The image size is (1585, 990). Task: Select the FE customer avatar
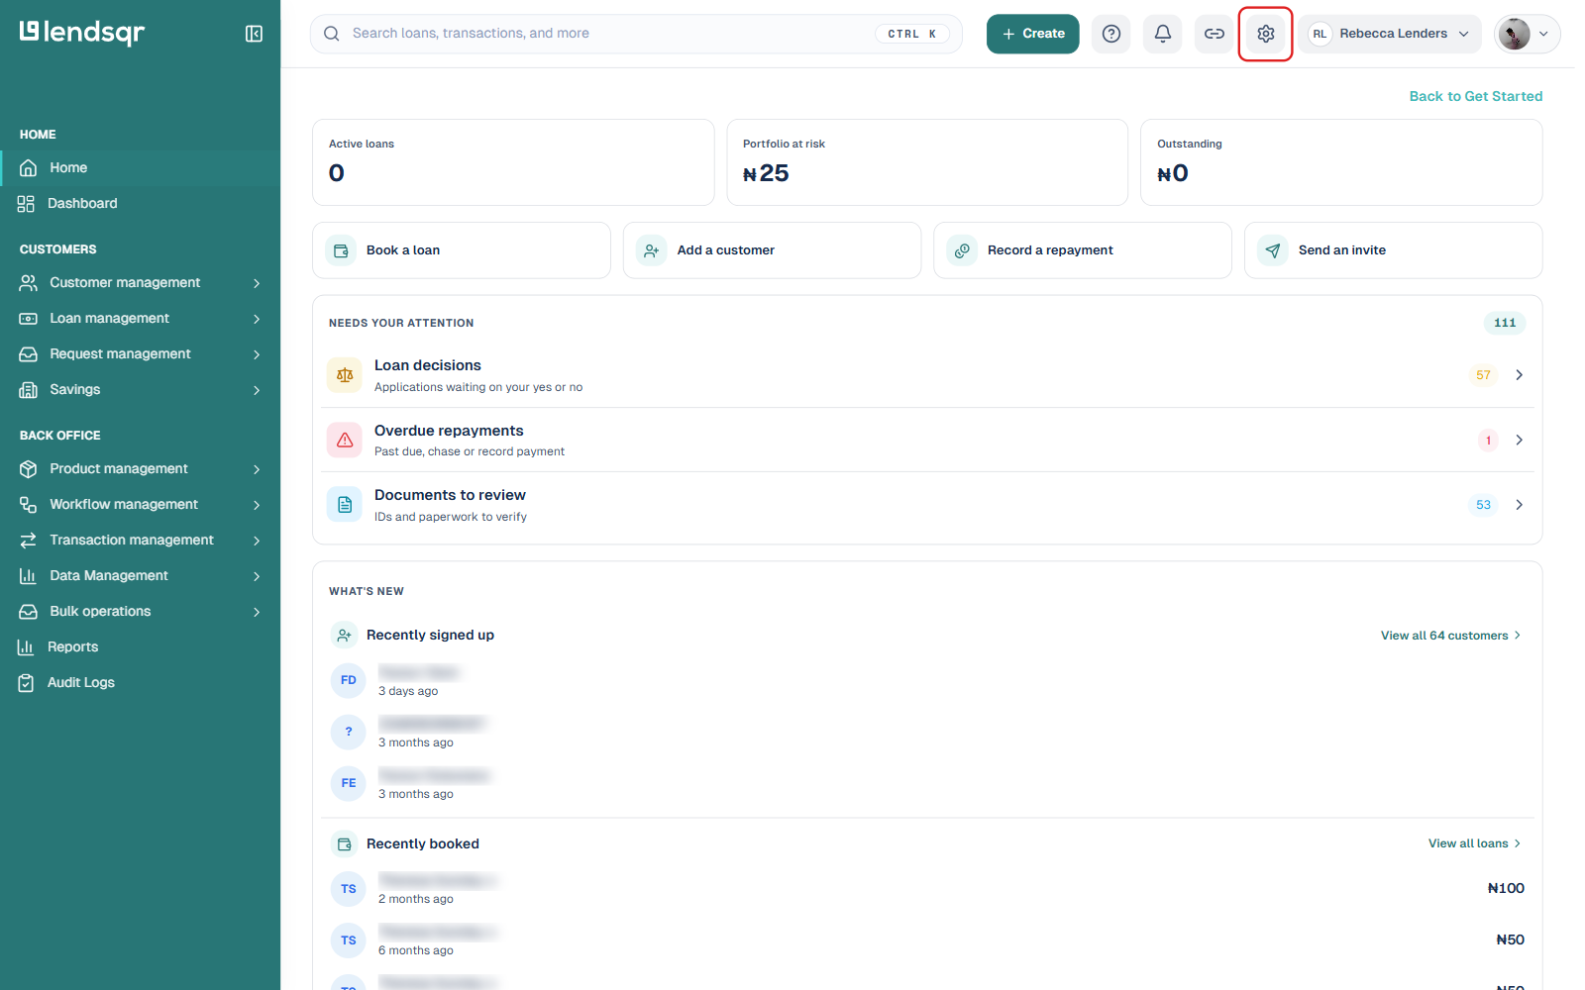349,783
